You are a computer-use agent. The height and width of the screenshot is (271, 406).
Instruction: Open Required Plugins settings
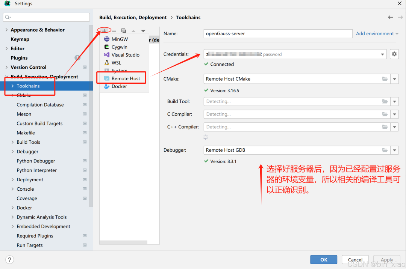(x=35, y=236)
